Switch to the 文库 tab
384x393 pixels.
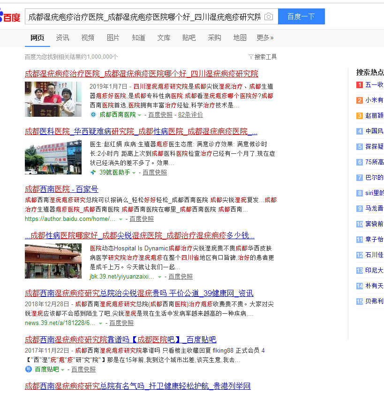click(164, 38)
